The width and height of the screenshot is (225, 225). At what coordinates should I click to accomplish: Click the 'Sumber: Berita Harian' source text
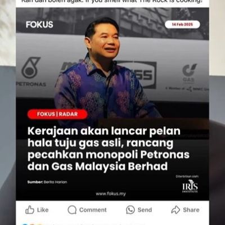[x=47, y=182]
